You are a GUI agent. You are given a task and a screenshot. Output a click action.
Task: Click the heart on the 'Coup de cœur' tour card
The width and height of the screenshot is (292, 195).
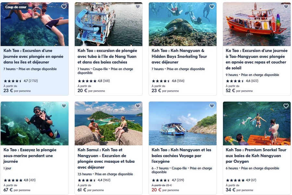64,6
